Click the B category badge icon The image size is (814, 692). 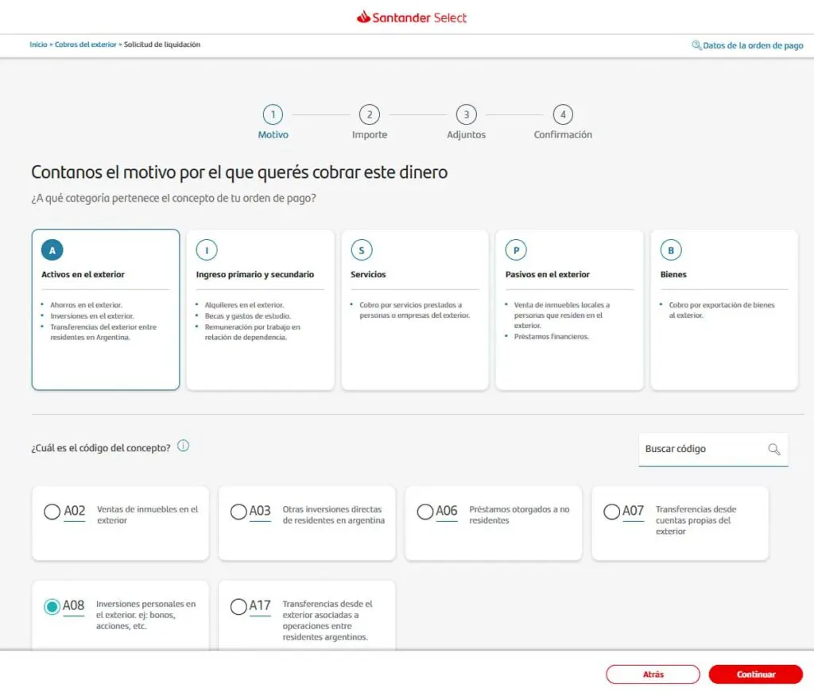[671, 250]
